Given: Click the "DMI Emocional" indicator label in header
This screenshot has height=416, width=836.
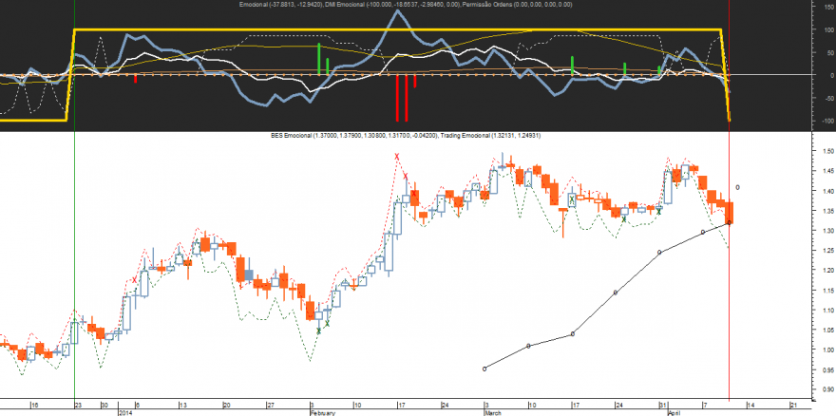Looking at the screenshot, I should [x=345, y=4].
